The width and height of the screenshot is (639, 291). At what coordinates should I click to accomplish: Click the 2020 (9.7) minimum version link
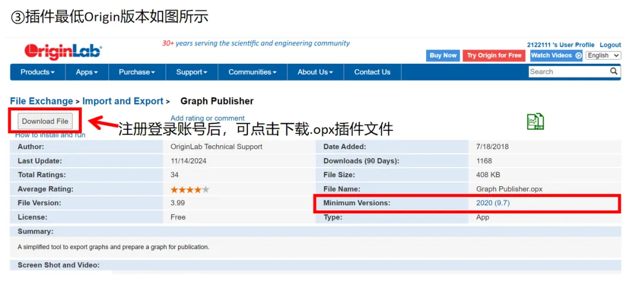(493, 203)
